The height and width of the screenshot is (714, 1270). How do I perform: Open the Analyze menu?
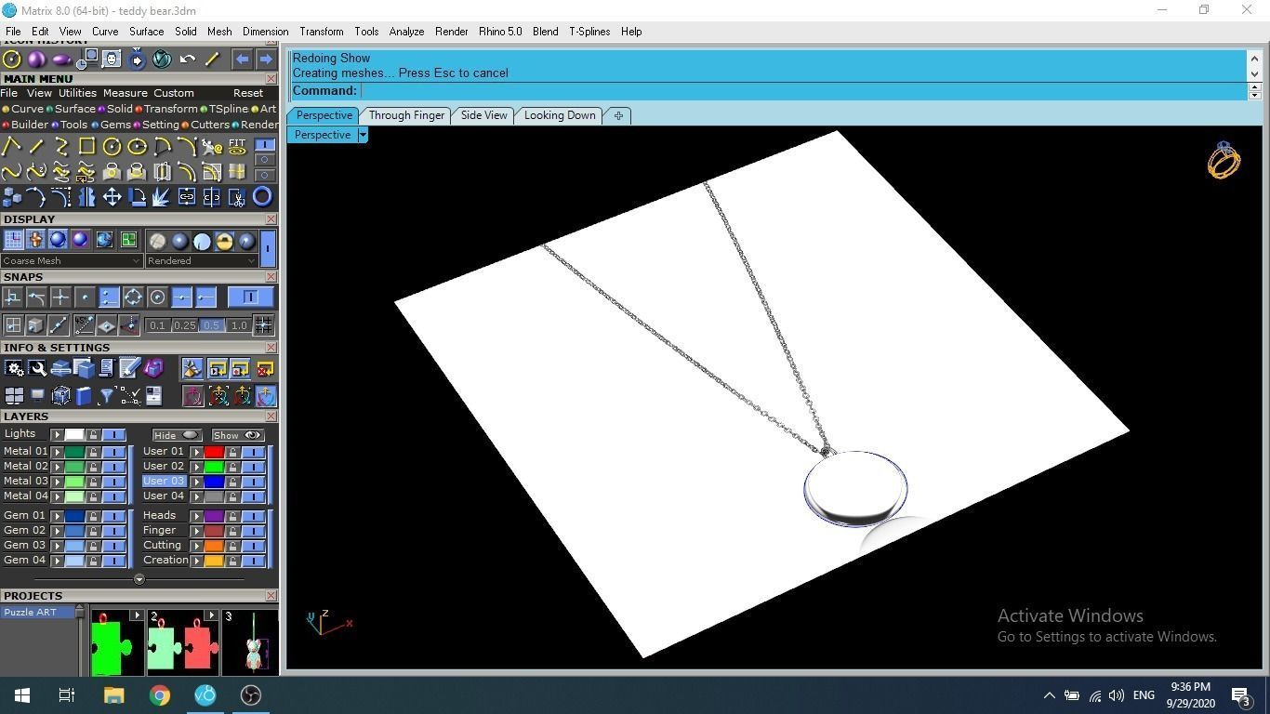point(406,32)
